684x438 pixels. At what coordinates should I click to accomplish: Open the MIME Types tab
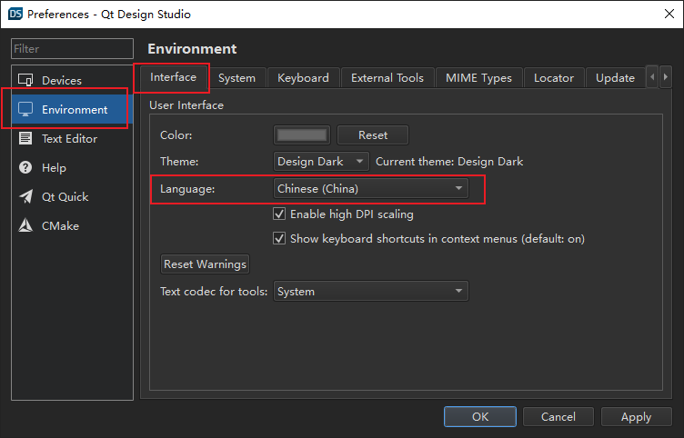(478, 78)
